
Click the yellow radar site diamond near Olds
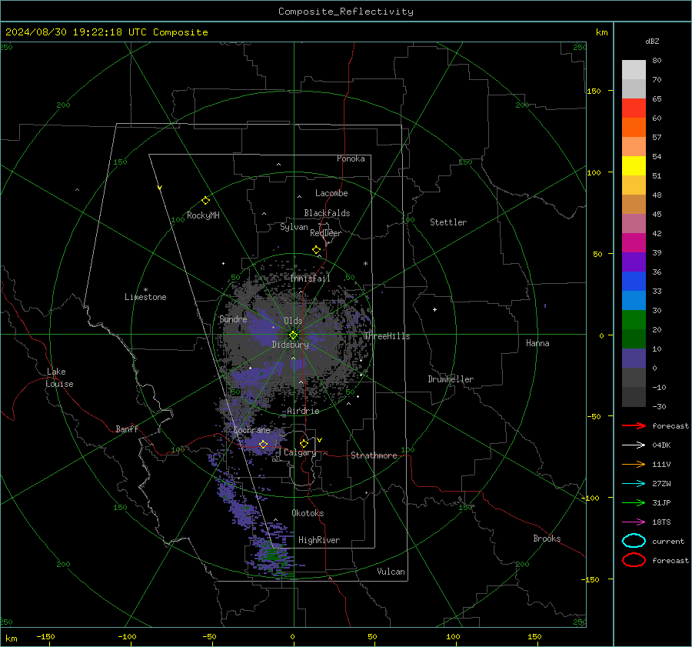[x=293, y=335]
